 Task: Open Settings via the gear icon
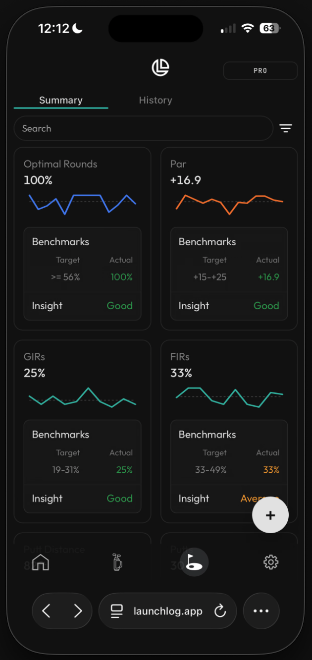point(270,562)
